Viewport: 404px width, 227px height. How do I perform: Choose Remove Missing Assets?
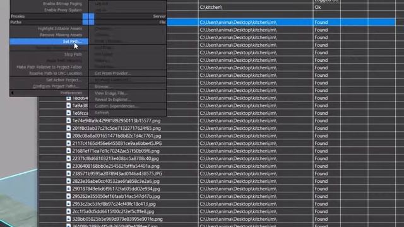pos(61,35)
